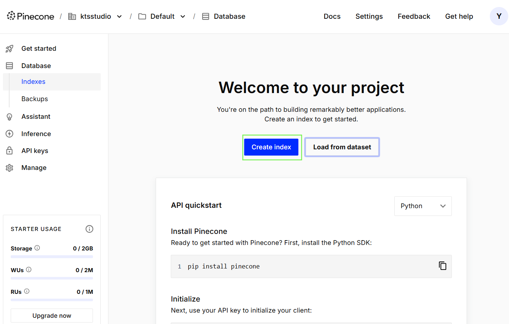Viewport: 509px width, 324px height.
Task: Click the Storage usage progress bar
Action: 52,257
